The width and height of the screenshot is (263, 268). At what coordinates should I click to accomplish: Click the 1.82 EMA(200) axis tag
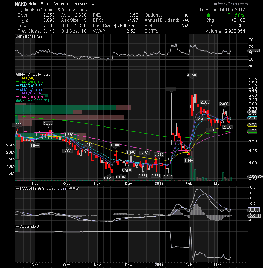coord(252,131)
